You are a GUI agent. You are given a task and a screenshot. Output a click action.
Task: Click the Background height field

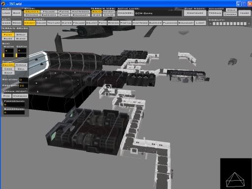pyautogui.click(x=14, y=112)
